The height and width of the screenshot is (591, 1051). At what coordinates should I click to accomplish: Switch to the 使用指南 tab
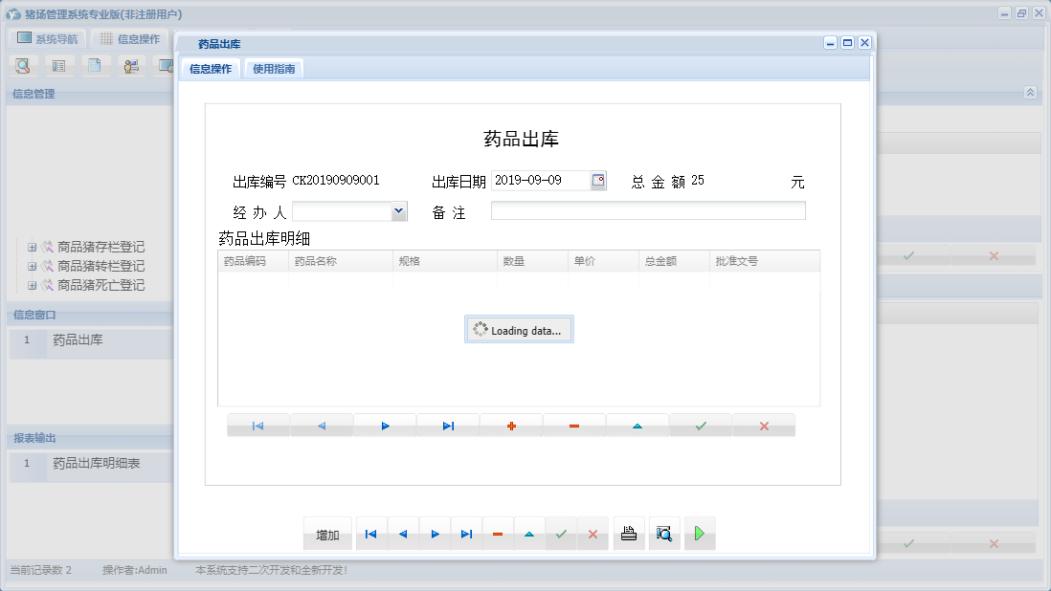(275, 68)
